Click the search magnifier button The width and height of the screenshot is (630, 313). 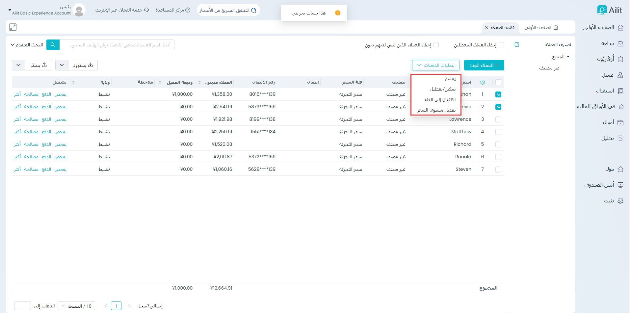pyautogui.click(x=53, y=45)
